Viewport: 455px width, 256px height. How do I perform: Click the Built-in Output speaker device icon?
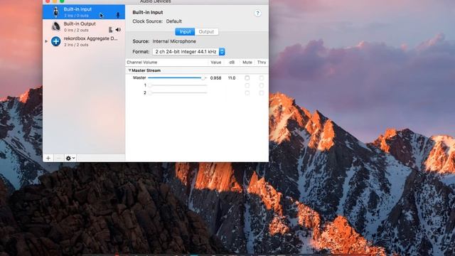55,27
